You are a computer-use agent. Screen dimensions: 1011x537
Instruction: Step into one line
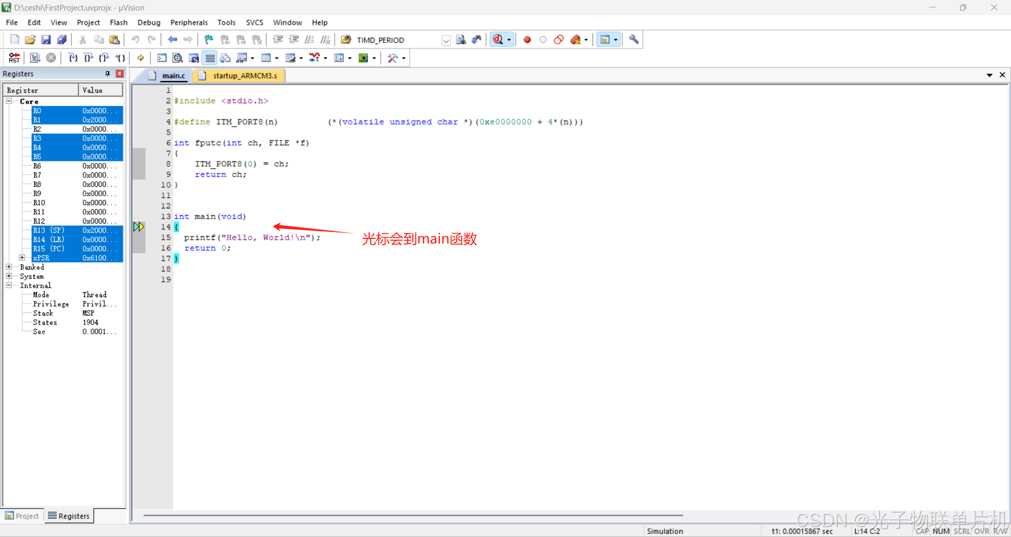coord(73,58)
